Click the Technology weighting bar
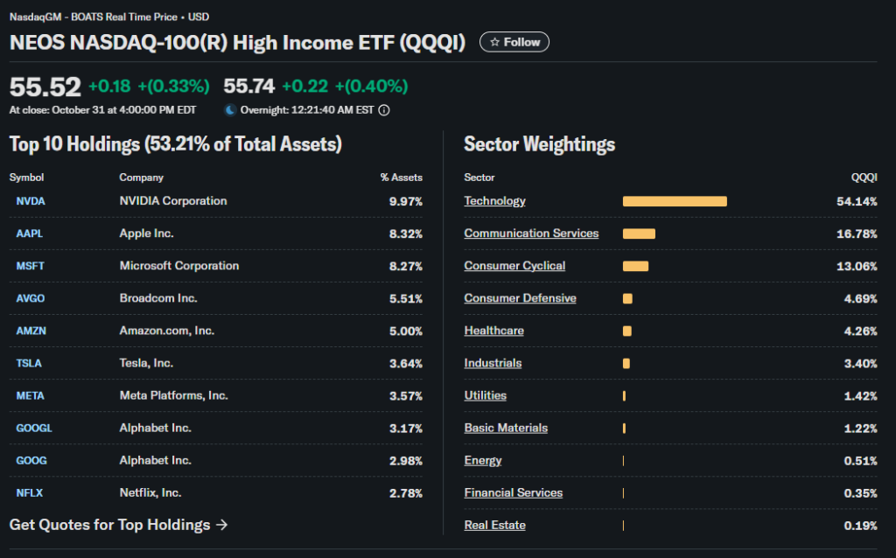The image size is (896, 558). (x=674, y=201)
